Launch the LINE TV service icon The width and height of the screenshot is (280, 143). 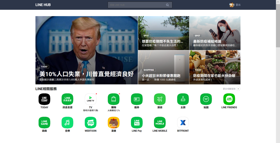tap(91, 99)
